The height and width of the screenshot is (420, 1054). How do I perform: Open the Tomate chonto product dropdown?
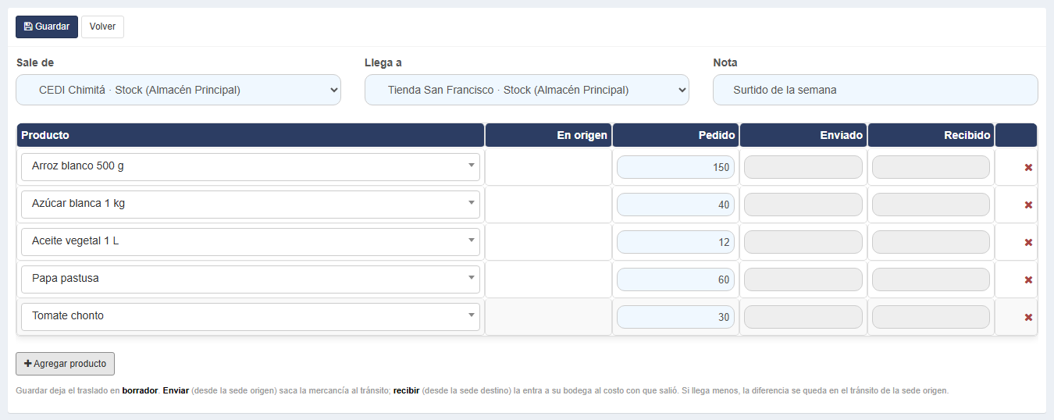click(251, 316)
